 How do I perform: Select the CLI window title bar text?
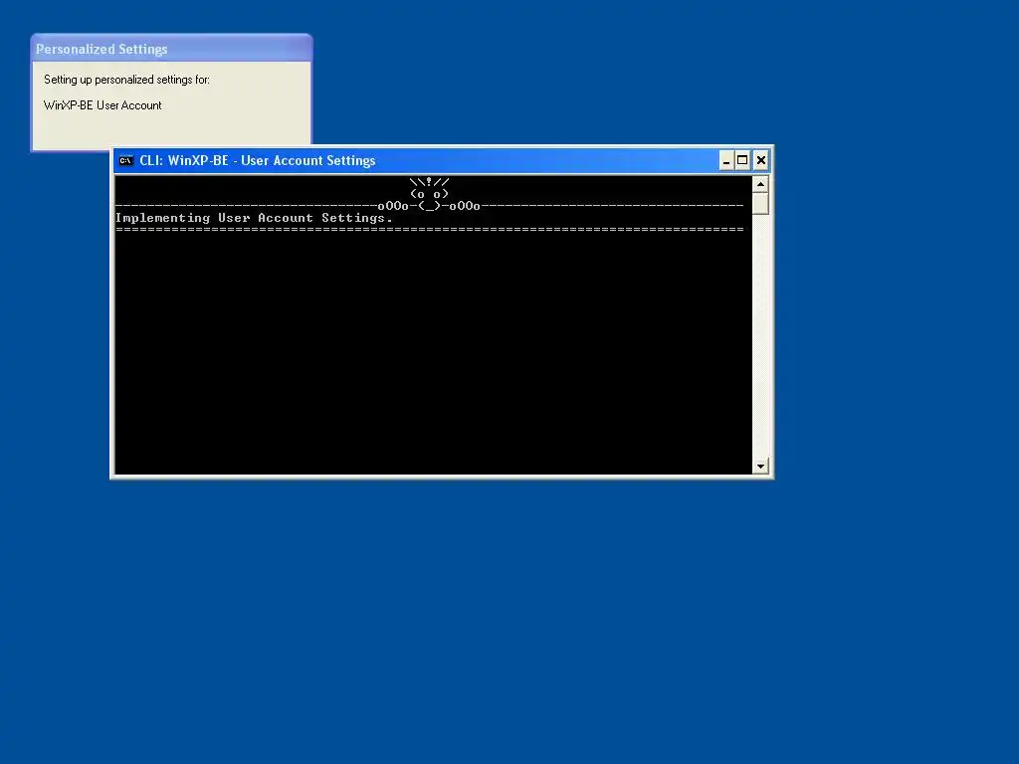point(258,160)
